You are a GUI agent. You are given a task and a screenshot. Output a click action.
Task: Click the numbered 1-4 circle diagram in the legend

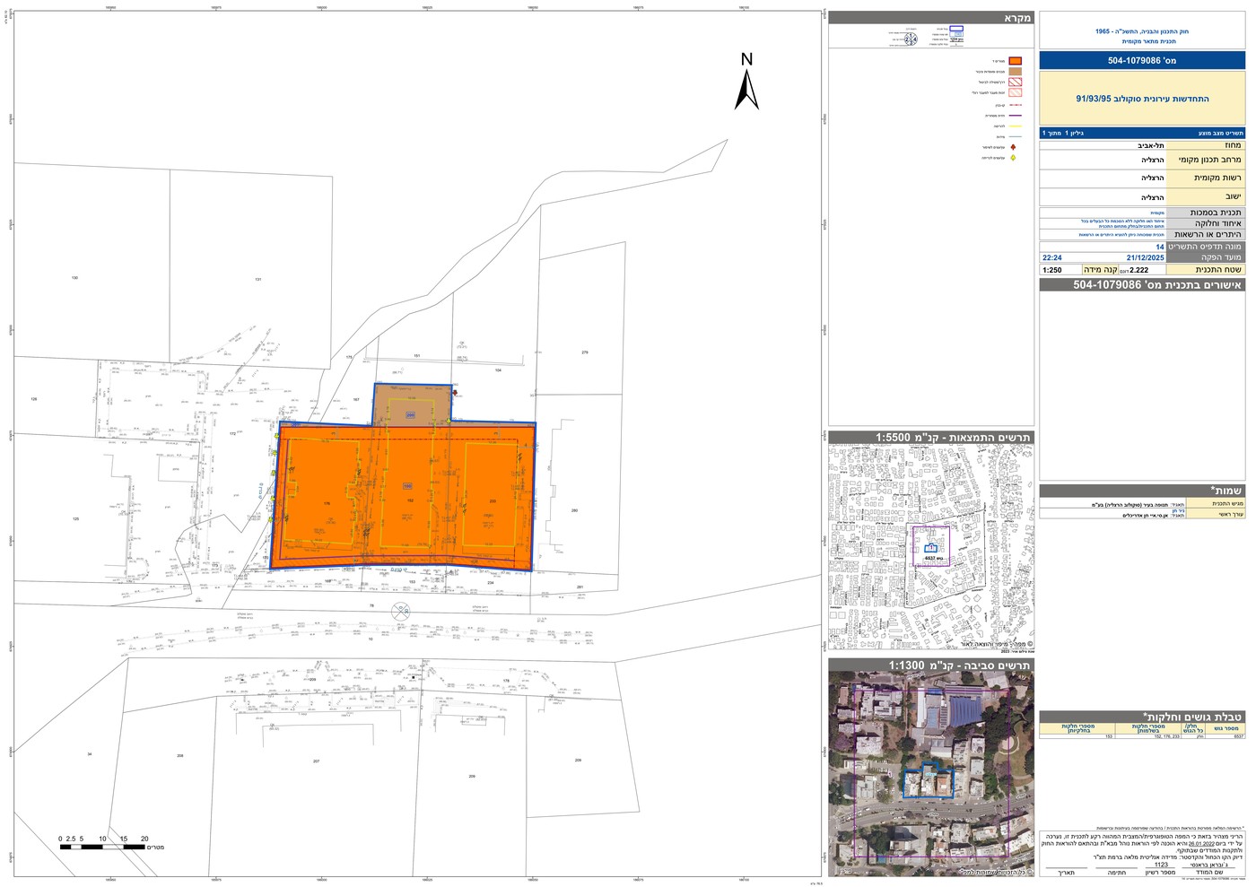click(911, 39)
